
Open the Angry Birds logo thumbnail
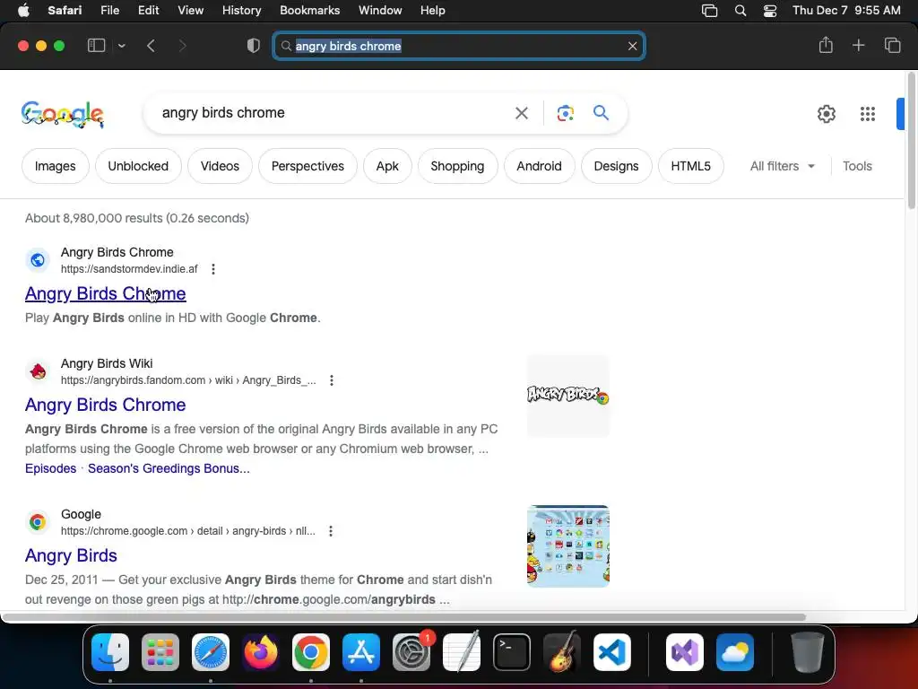click(567, 396)
